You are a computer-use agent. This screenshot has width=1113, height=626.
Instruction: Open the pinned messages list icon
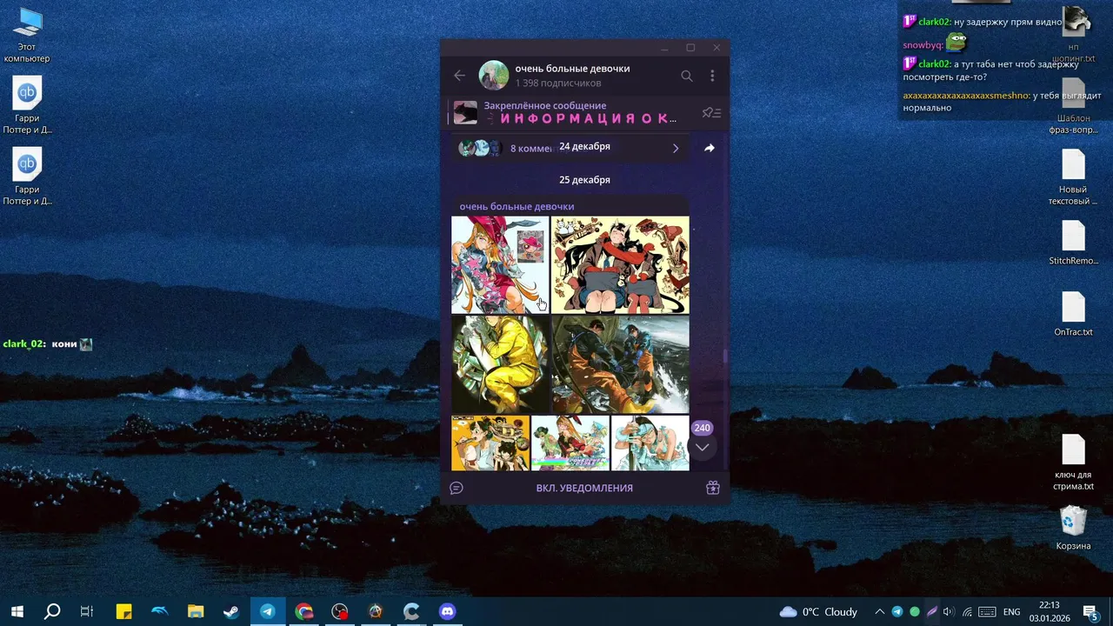pos(711,113)
